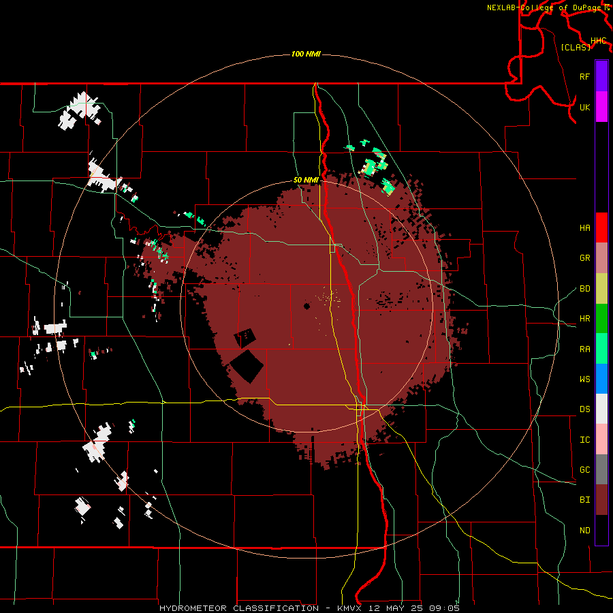Click the magenta UK legend color swatch
Viewport: 613px width, 613px height.
click(601, 107)
